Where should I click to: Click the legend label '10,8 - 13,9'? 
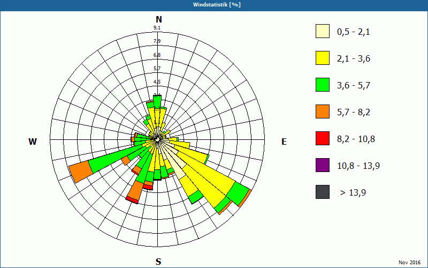click(358, 166)
